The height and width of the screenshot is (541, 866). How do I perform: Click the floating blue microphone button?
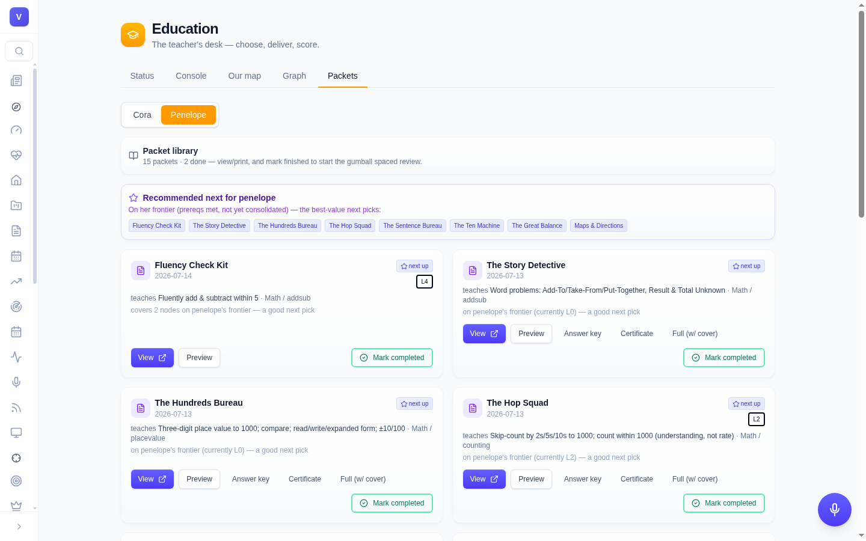coord(834,510)
